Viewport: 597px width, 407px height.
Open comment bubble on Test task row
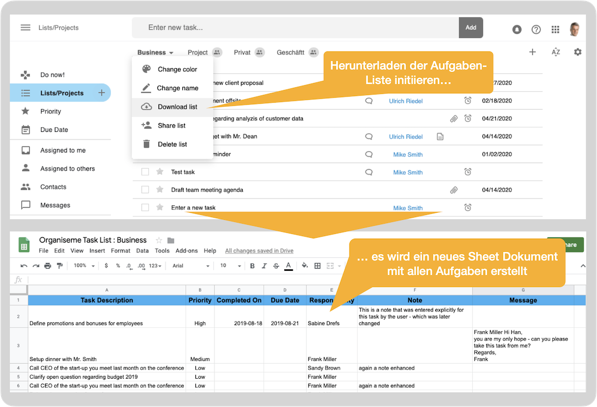pyautogui.click(x=369, y=172)
